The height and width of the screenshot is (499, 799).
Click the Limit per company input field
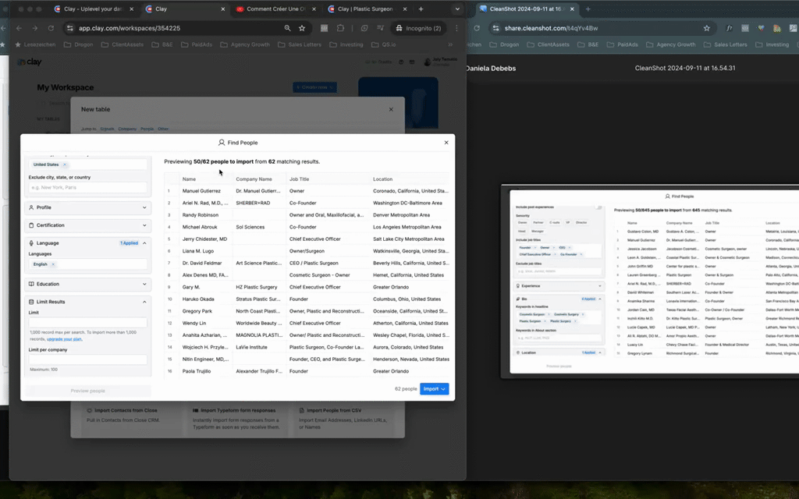pyautogui.click(x=87, y=359)
